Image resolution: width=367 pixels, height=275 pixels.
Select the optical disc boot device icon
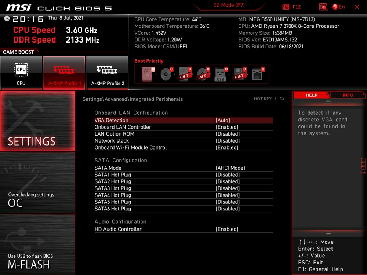(166, 74)
